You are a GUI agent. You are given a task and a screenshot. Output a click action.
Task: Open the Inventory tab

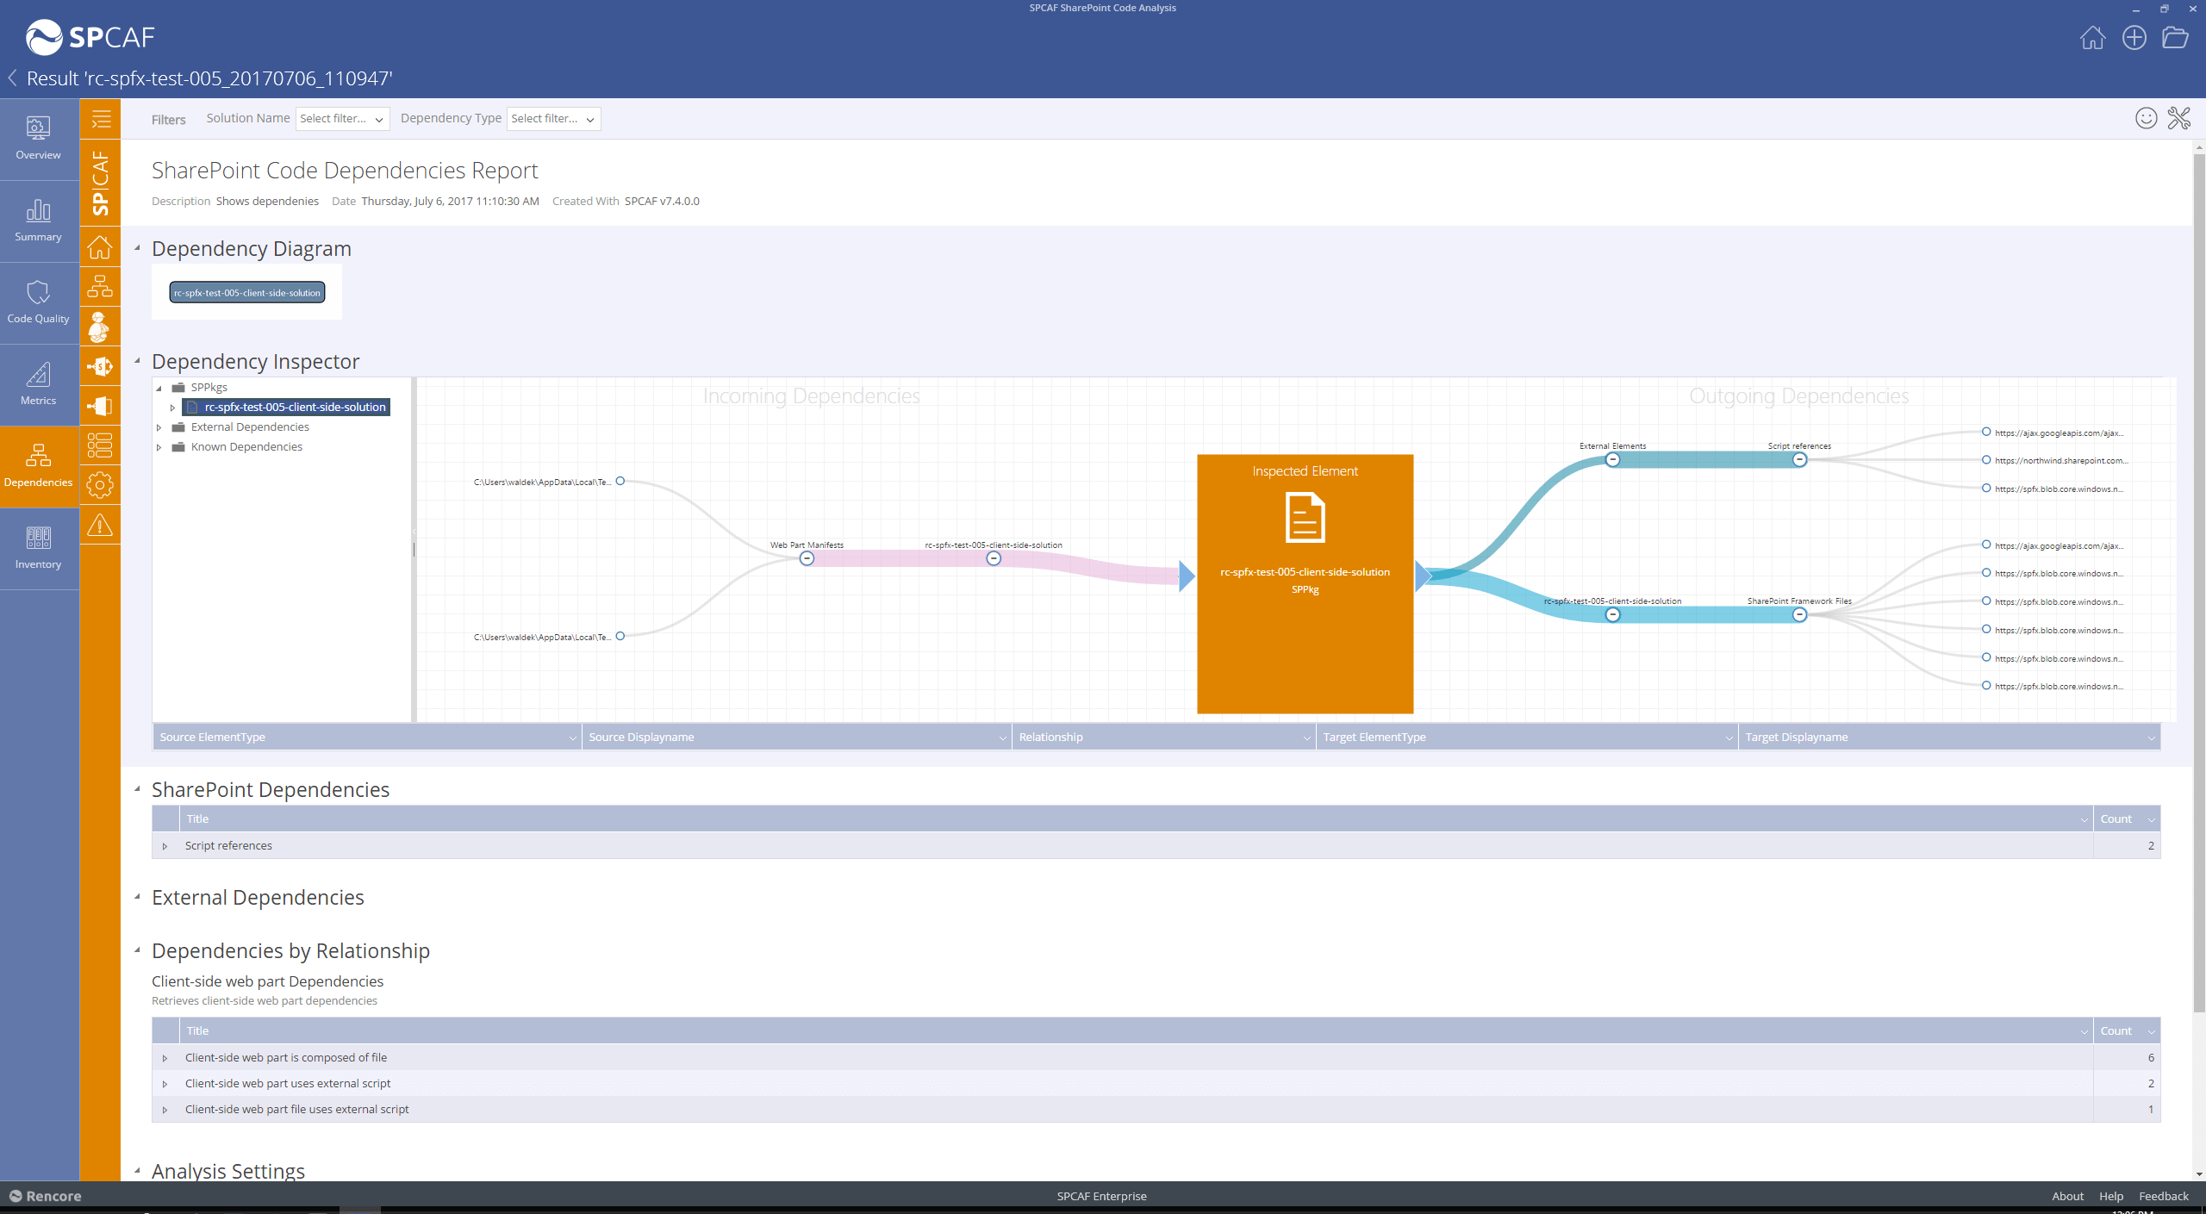point(39,549)
